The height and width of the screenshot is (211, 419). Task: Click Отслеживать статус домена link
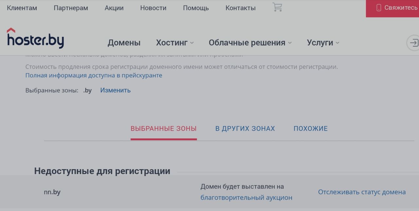coord(362,192)
